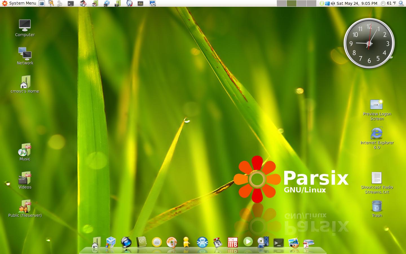Image resolution: width=406 pixels, height=254 pixels.
Task: Open Shoutcast Radio Streams.txt file
Action: point(377,183)
